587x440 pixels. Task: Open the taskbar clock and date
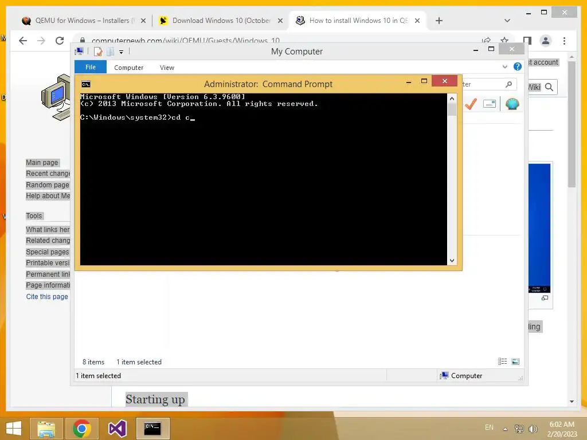[562, 429]
